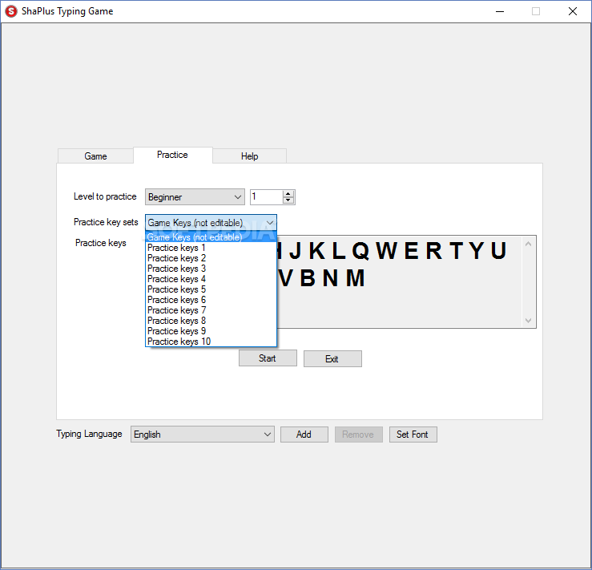Screen dimensions: 592x570
Task: Select Practice keys 10 entry
Action: pyautogui.click(x=211, y=342)
